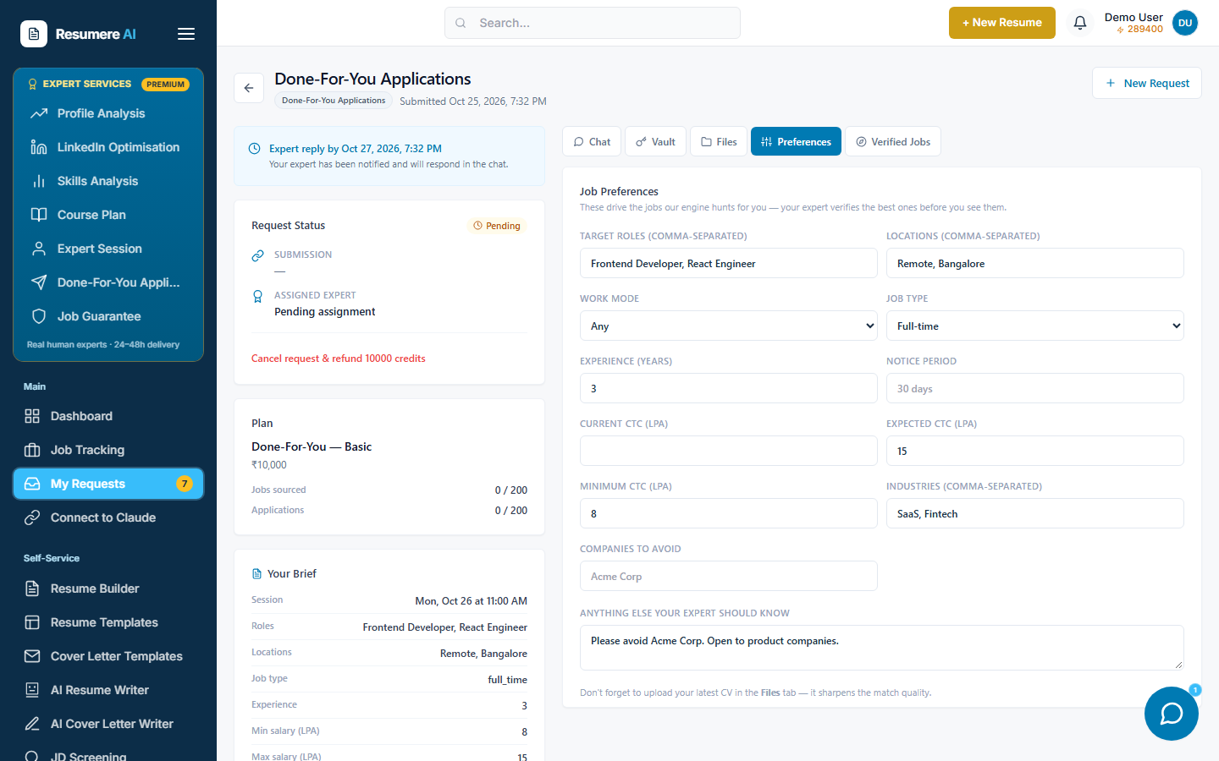Image resolution: width=1219 pixels, height=761 pixels.
Task: Cancel request and refund credits link
Action: 339,359
